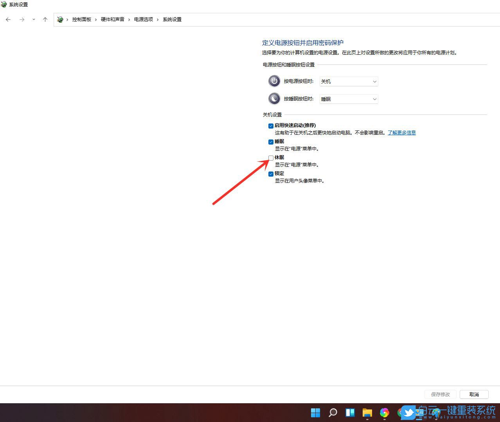Click the sleep button icon beside 按睡眠按钮时

274,98
